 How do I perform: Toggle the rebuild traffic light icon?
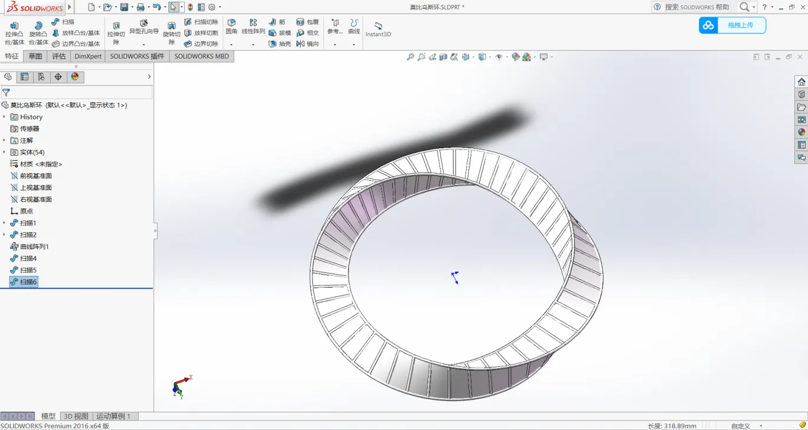coord(190,7)
